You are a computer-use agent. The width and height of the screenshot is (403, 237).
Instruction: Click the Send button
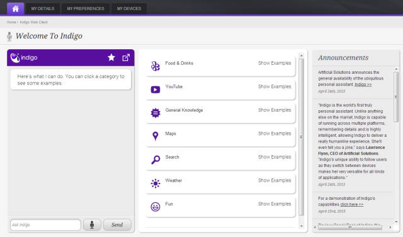point(117,224)
